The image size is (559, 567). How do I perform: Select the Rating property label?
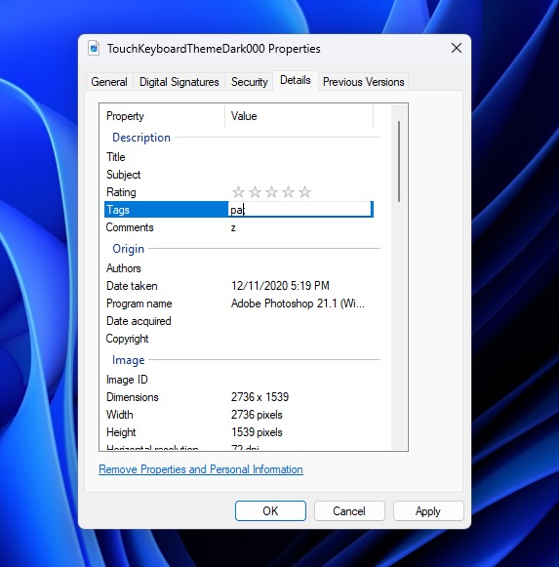(121, 192)
